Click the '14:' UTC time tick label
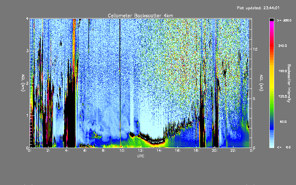 click(159, 151)
